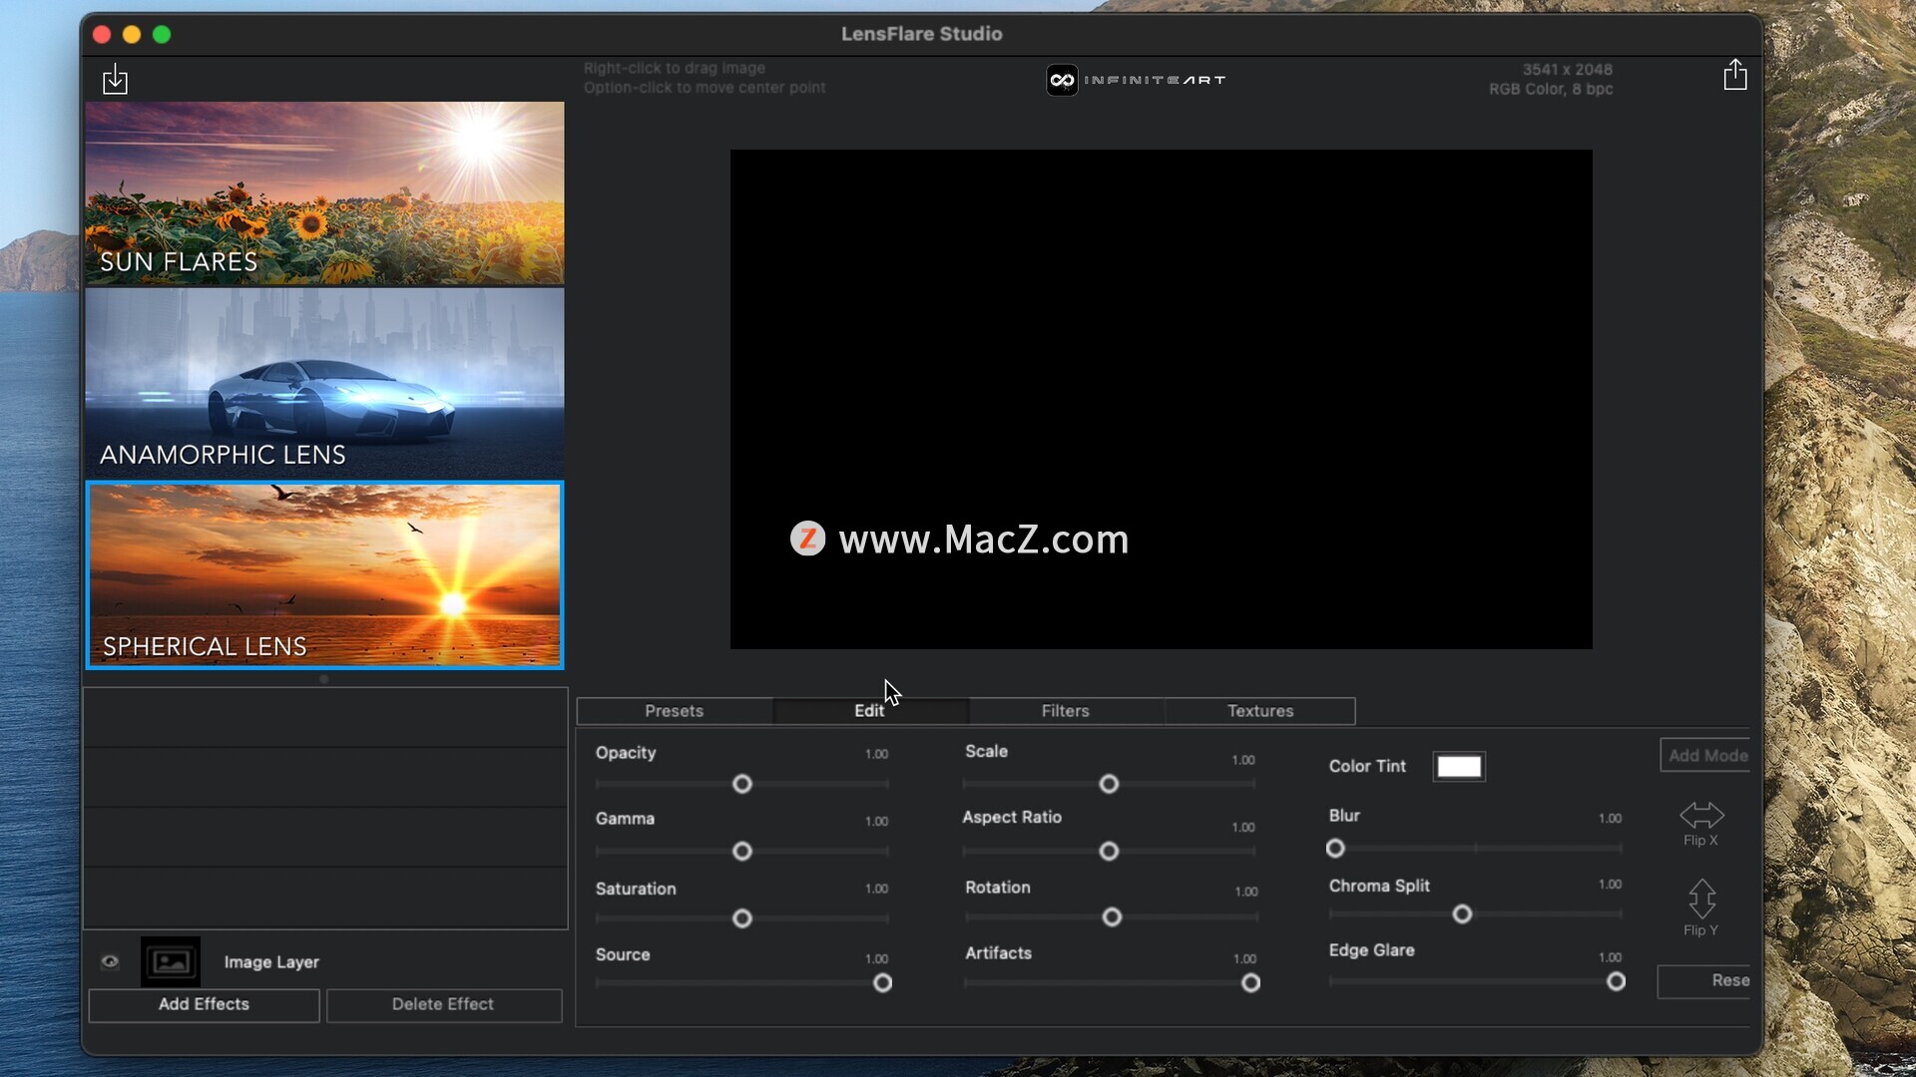
Task: Click the Blur 1.00 value
Action: coord(1610,818)
